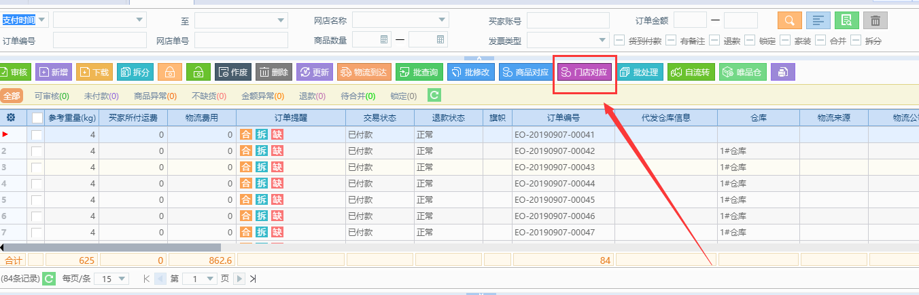Click the 商品对应 product mapping button
919x295 pixels.
point(526,72)
